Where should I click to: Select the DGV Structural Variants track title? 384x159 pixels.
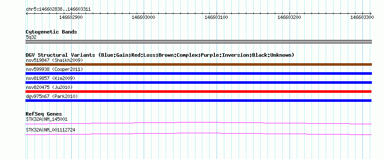tap(160, 55)
